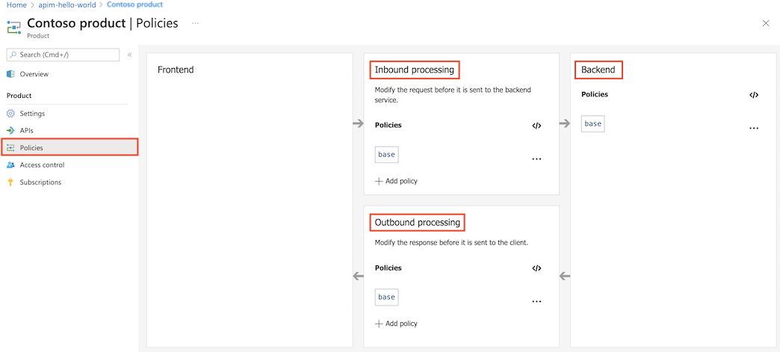This screenshot has height=352, width=780.
Task: Open ellipsis menu for Backend base policy
Action: tap(754, 129)
